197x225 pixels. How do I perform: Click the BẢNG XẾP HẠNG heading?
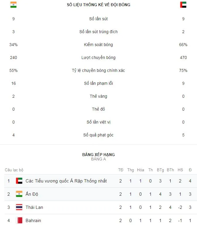pyautogui.click(x=98, y=155)
